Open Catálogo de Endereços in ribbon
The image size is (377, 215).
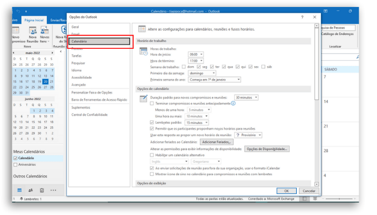pos(337,34)
